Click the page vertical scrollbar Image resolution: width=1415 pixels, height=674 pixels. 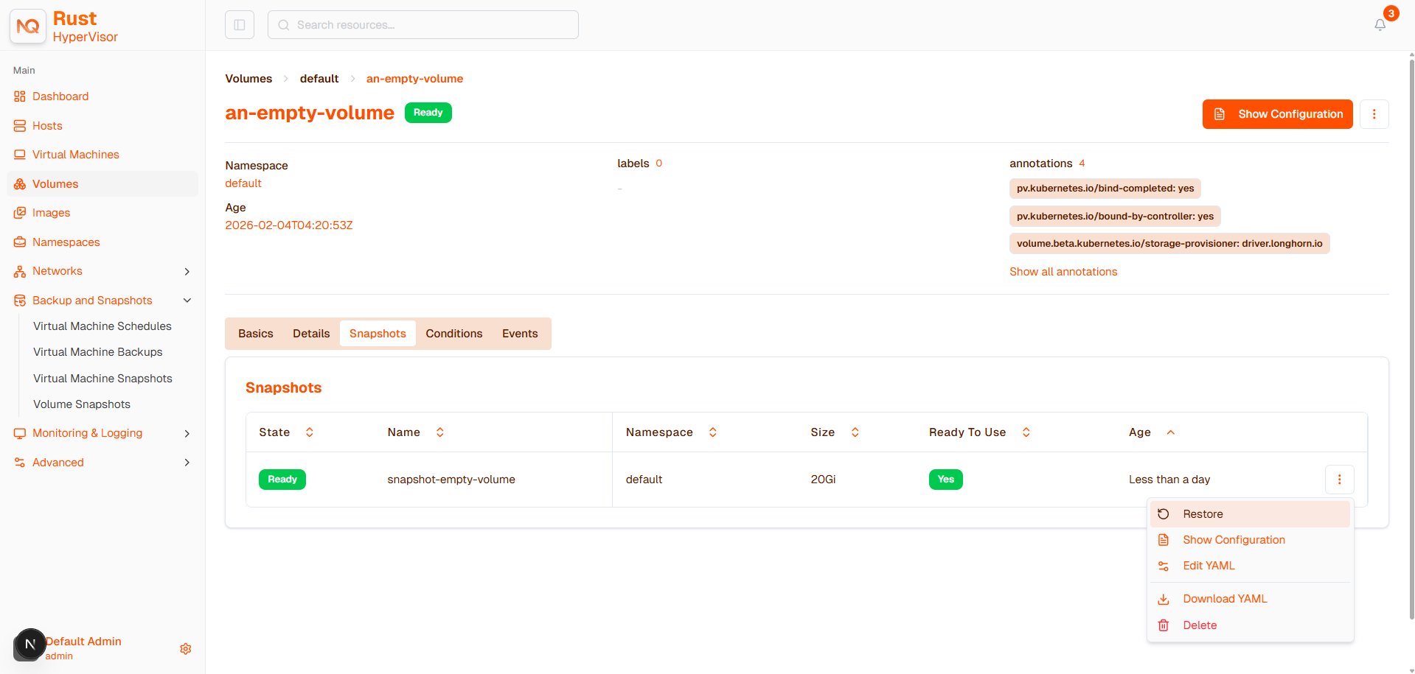(1411, 339)
